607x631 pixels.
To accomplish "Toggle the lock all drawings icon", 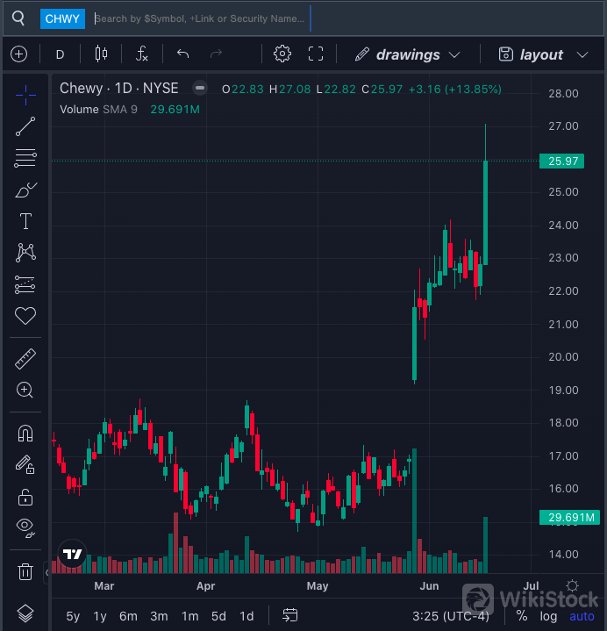I will click(25, 497).
